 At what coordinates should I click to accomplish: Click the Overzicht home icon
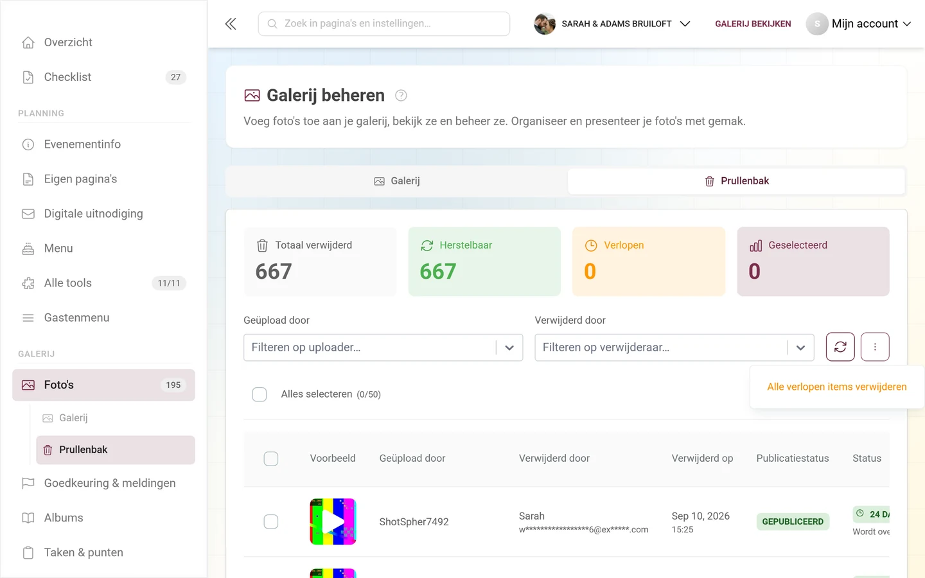tap(28, 42)
